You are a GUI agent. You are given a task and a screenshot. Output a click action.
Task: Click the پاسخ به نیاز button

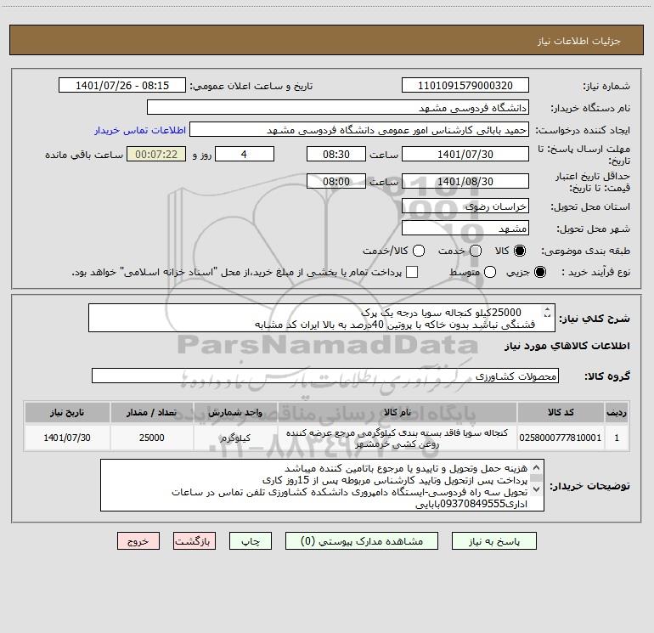pyautogui.click(x=493, y=541)
